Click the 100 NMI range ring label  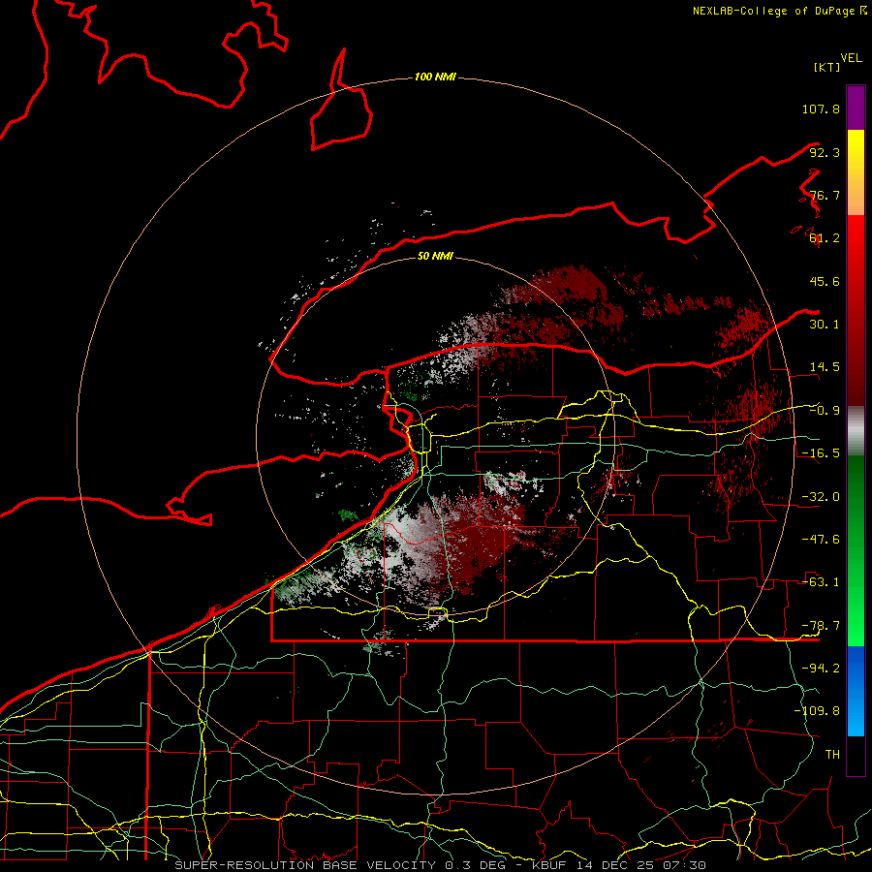coord(435,77)
